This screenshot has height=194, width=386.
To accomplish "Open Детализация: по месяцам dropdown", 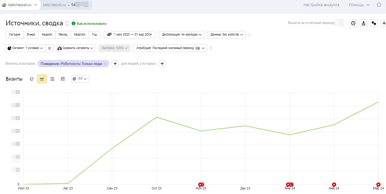I will (x=182, y=35).
